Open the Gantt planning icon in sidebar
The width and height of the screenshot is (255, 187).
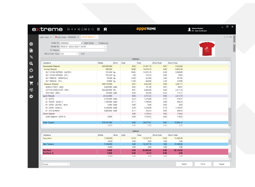click(31, 57)
